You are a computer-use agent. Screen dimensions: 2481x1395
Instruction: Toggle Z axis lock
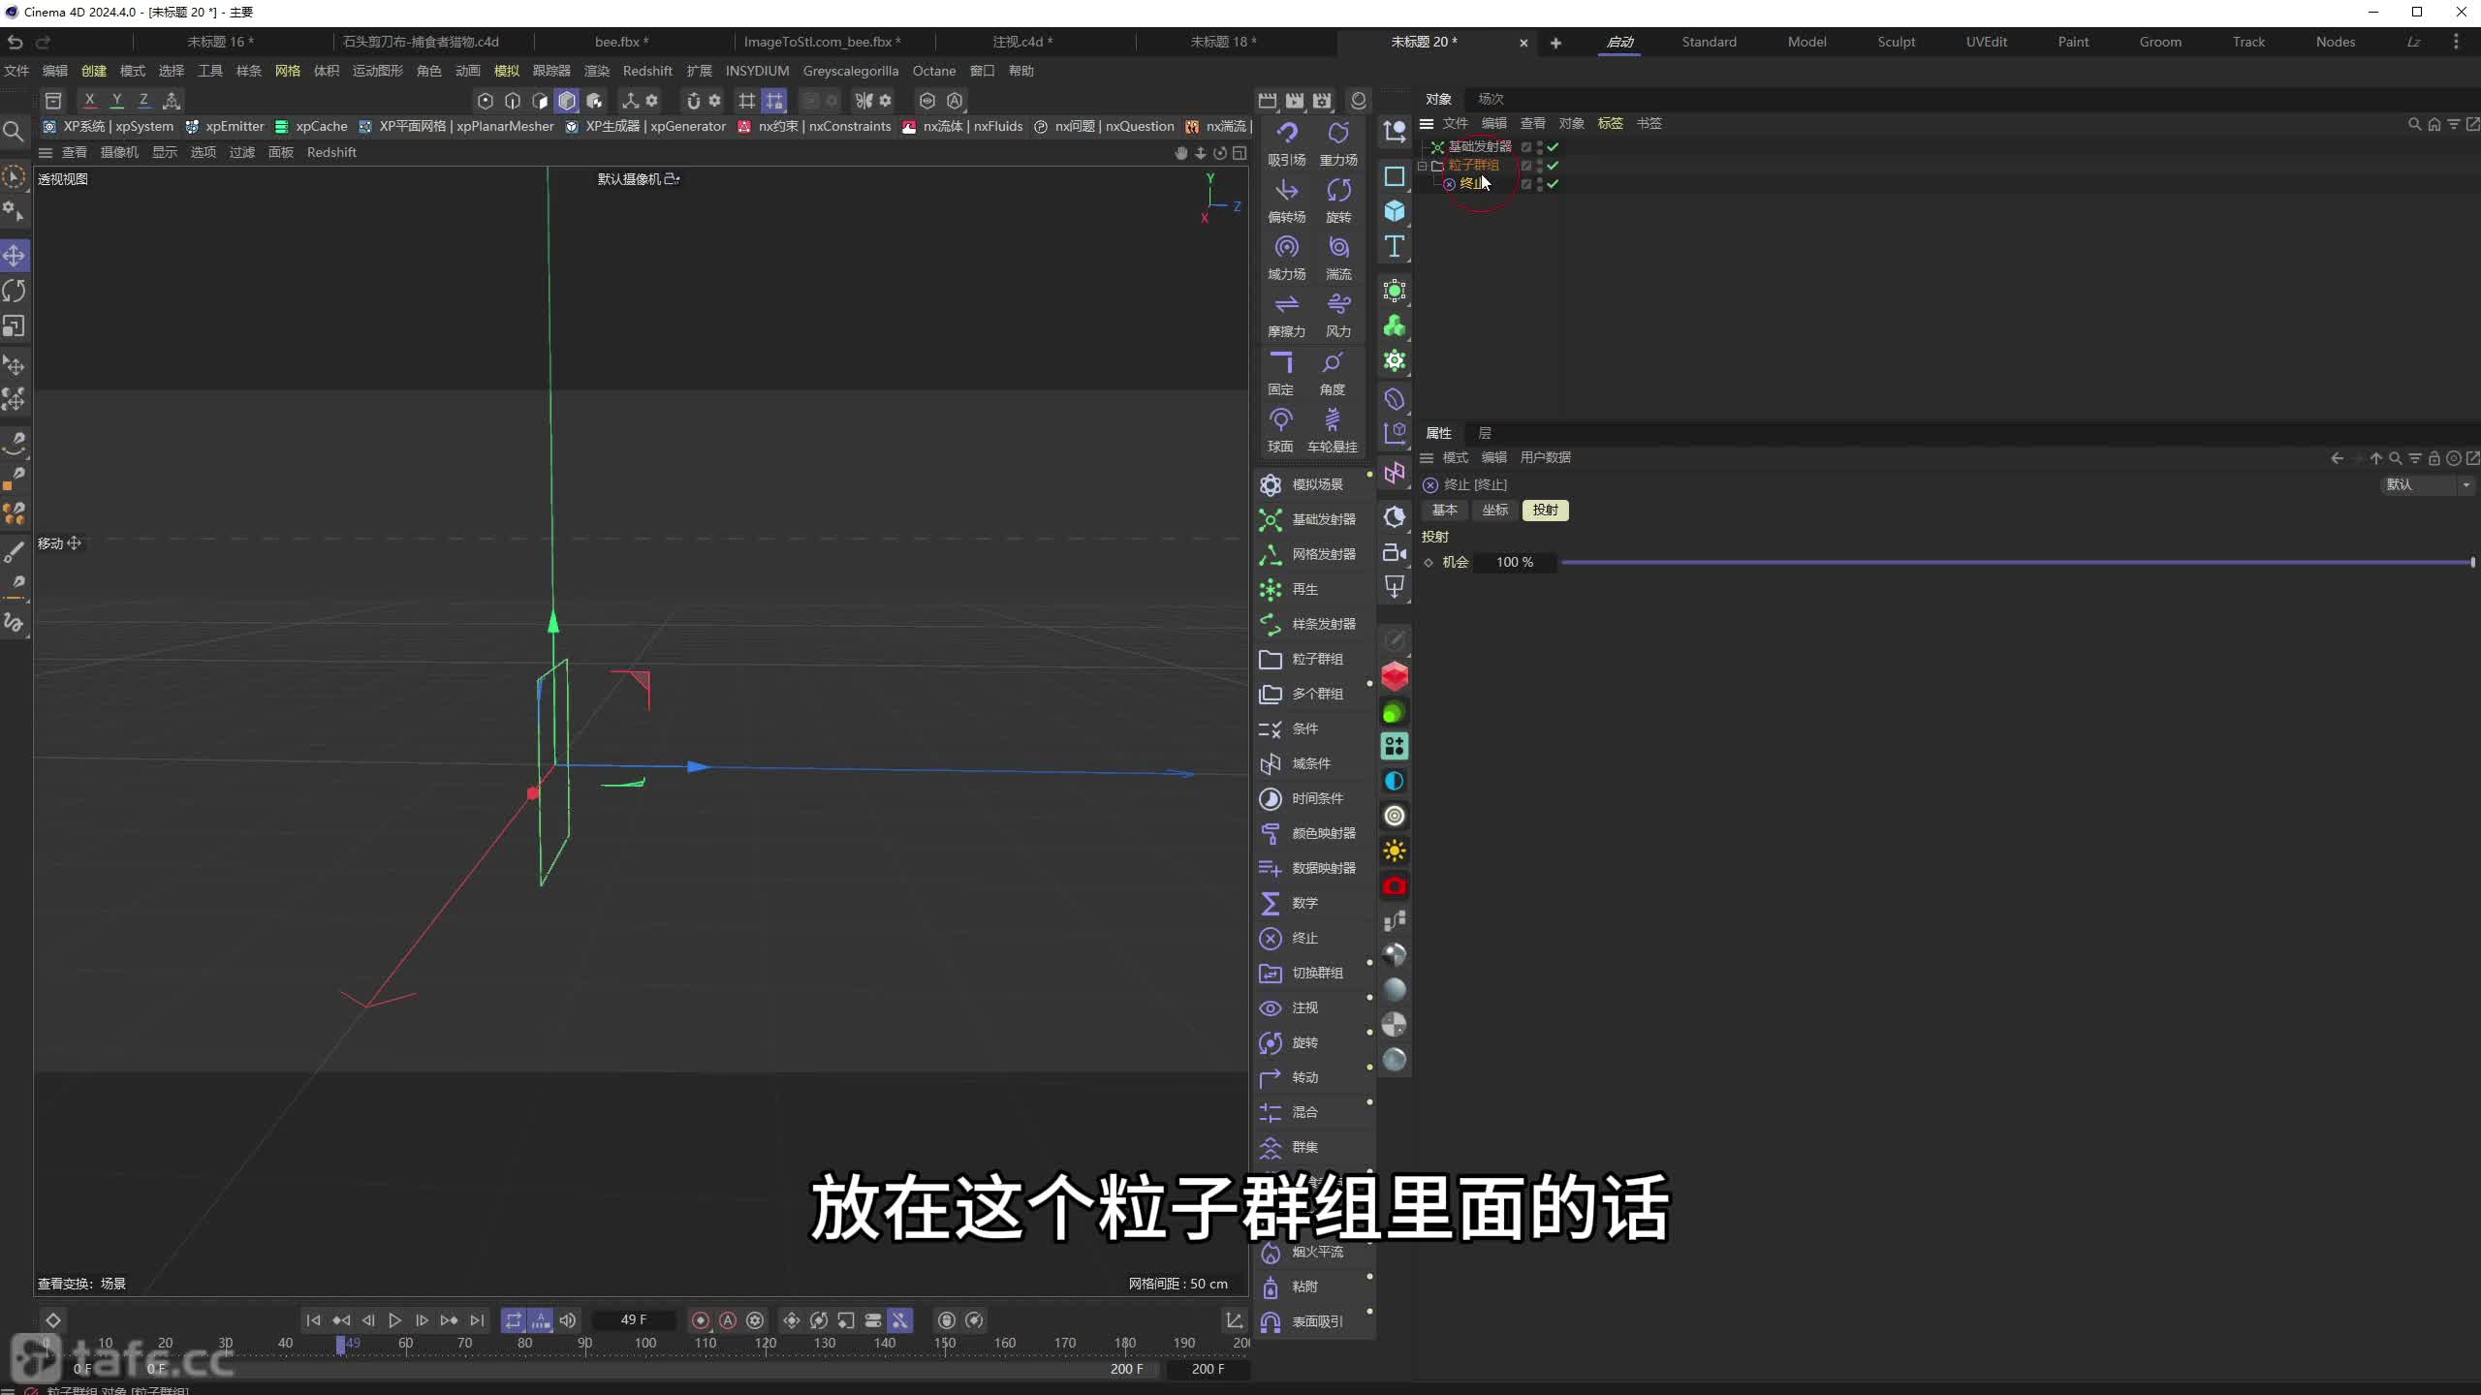point(144,100)
